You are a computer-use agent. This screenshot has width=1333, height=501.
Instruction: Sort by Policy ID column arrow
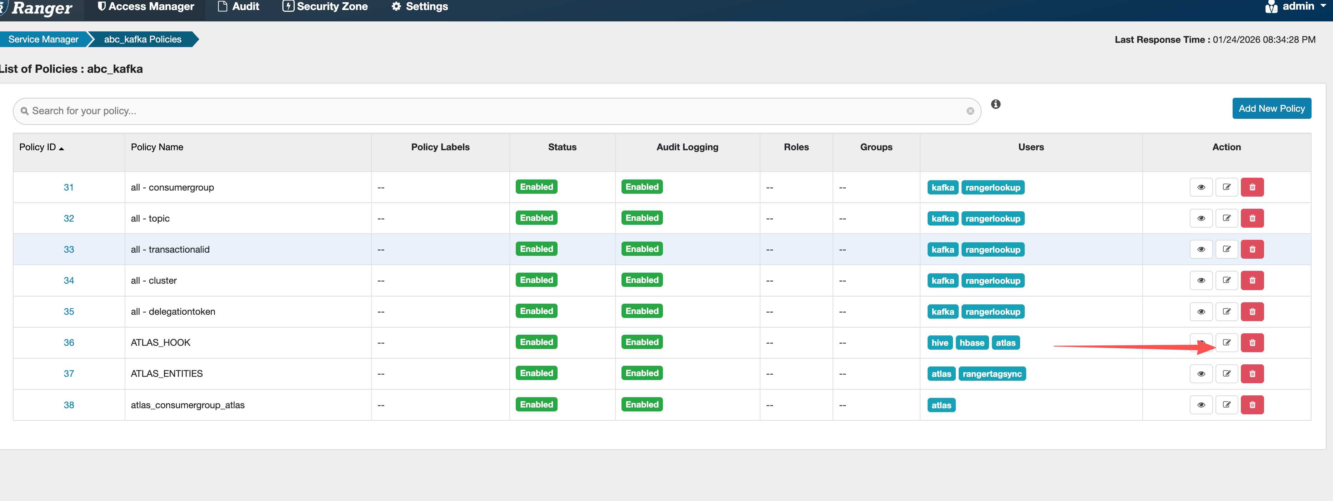[x=61, y=149]
